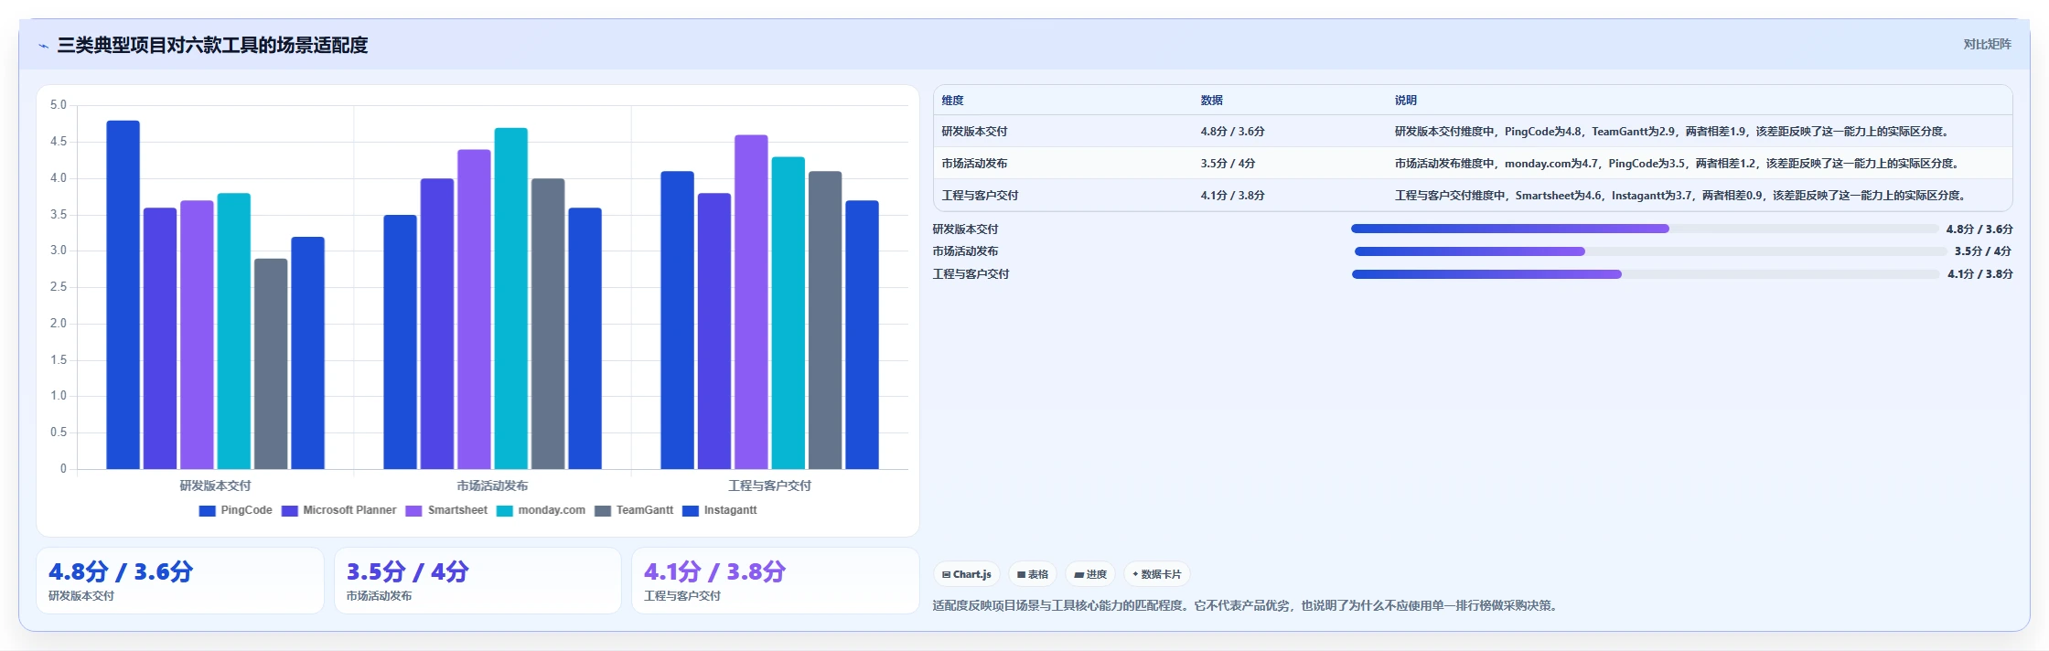Click the 4.1分 / 3.8分 progress value
The width and height of the screenshot is (2049, 651).
pyautogui.click(x=1980, y=274)
